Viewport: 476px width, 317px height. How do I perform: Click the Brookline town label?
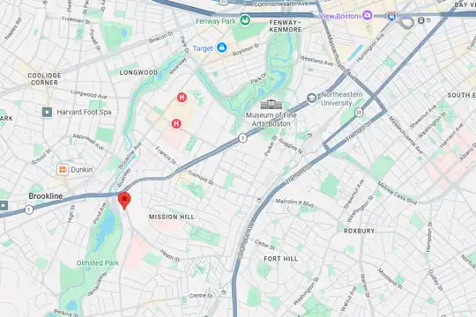click(46, 196)
